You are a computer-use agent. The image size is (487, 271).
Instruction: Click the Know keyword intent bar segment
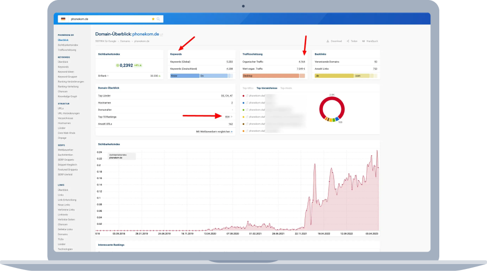[184, 76]
